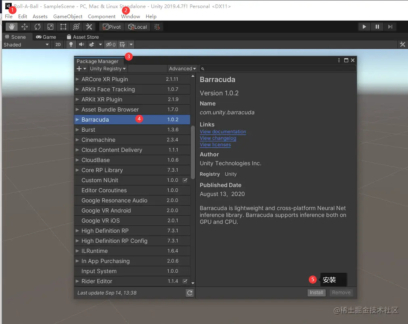The image size is (408, 324).
Task: Toggle Local handle rotation
Action: (x=137, y=27)
